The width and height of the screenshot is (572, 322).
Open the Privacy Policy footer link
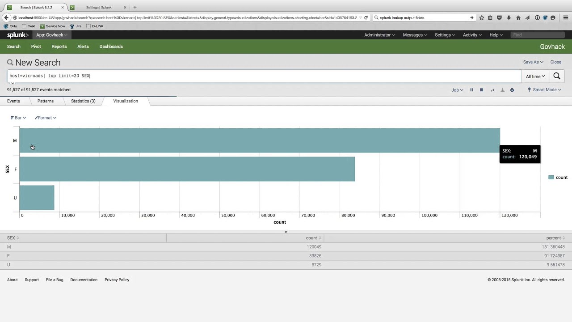pyautogui.click(x=117, y=280)
